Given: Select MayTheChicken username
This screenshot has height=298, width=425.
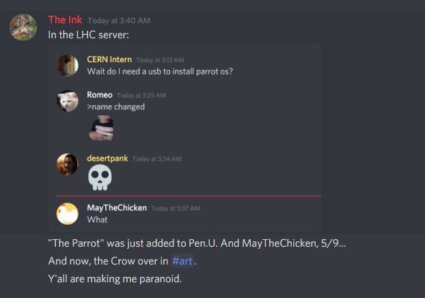Looking at the screenshot, I should point(117,208).
